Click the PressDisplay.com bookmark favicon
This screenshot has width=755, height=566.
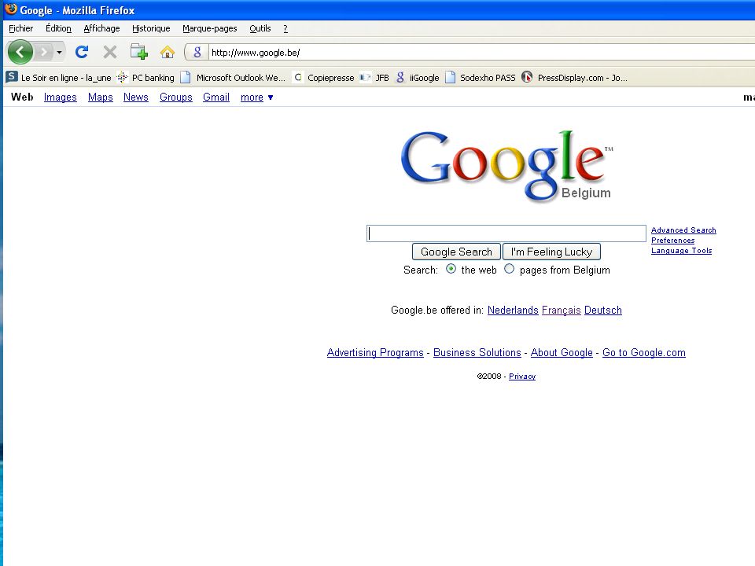[x=527, y=77]
